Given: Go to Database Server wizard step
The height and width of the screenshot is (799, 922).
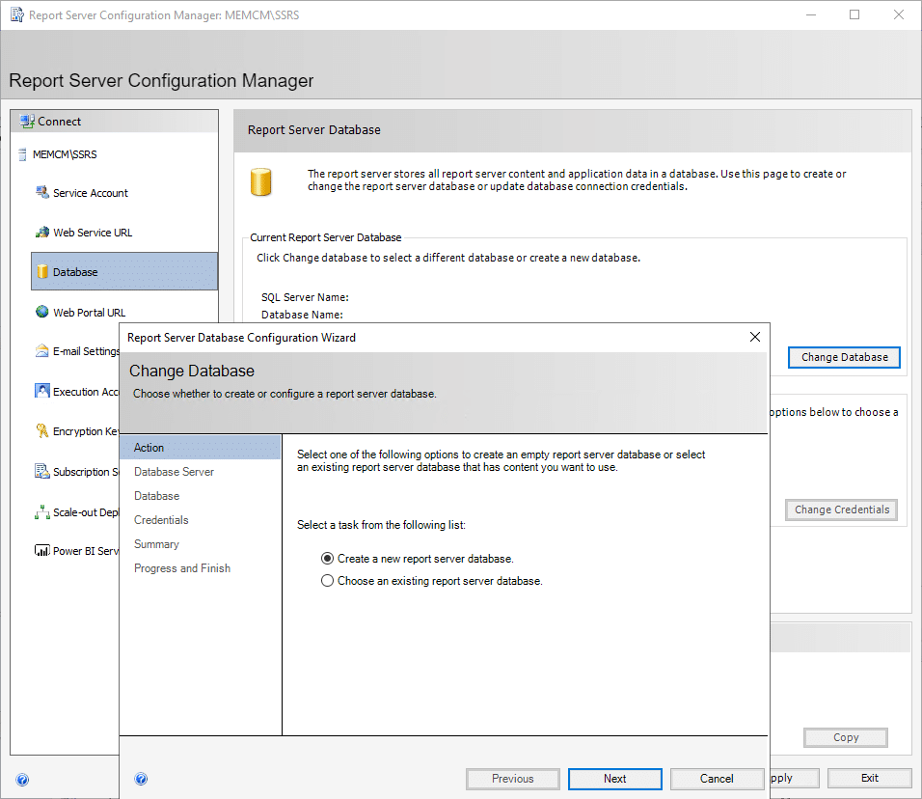Looking at the screenshot, I should coord(174,472).
